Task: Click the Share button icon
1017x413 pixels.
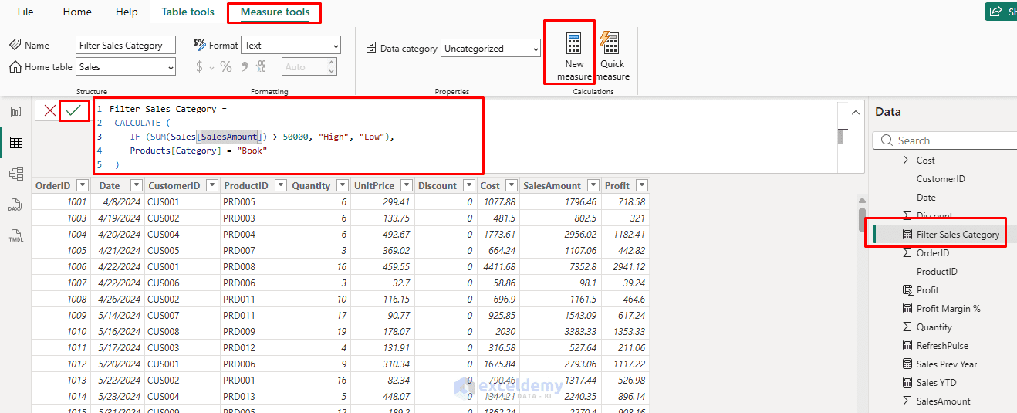Action: click(996, 12)
